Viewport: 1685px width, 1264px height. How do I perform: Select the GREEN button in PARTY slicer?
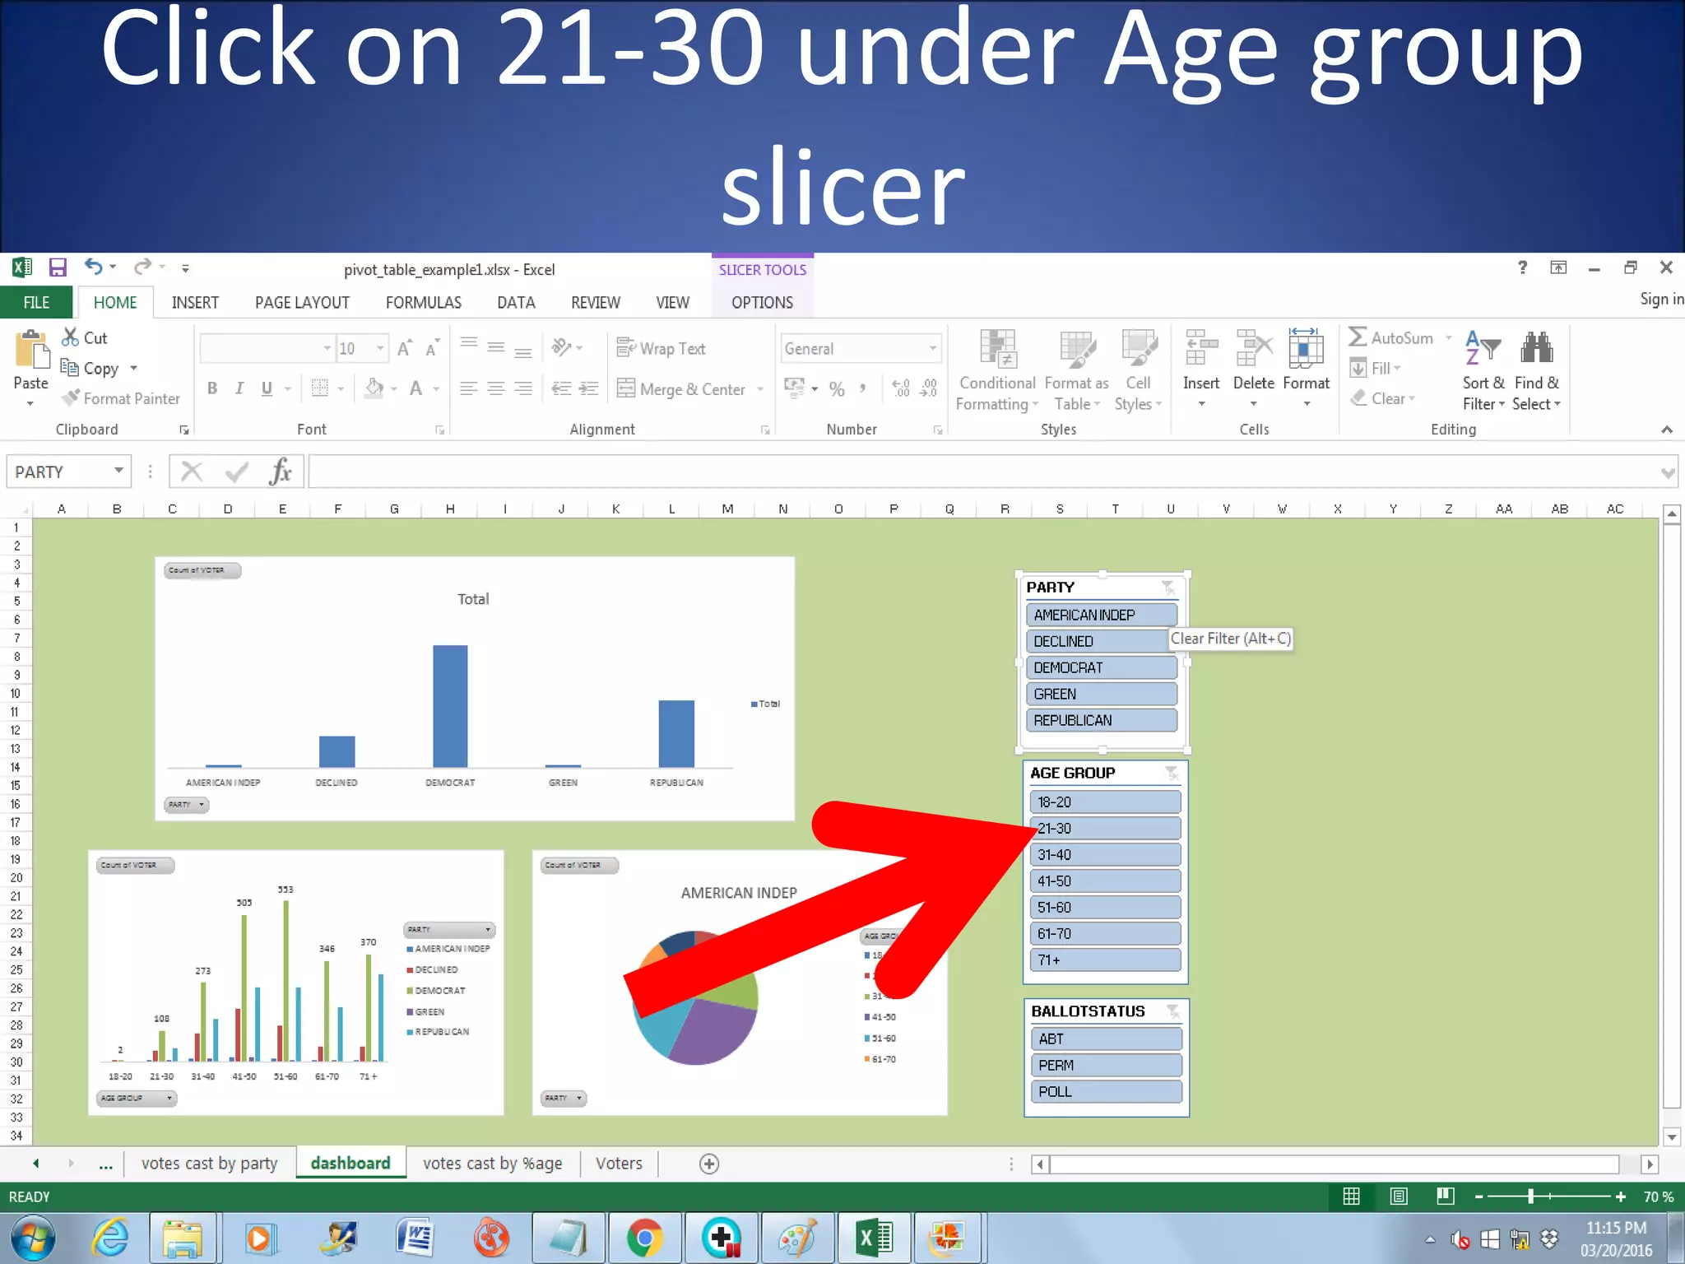[x=1102, y=694]
